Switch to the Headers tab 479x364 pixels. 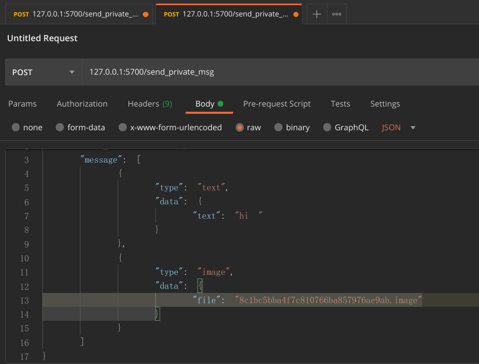tap(143, 103)
